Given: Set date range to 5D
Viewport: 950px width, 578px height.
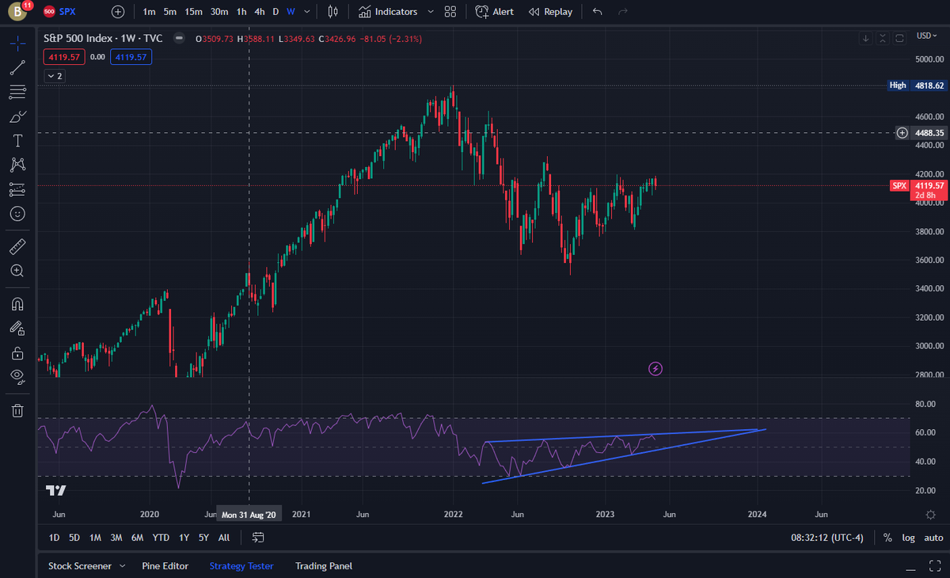Looking at the screenshot, I should click(74, 538).
